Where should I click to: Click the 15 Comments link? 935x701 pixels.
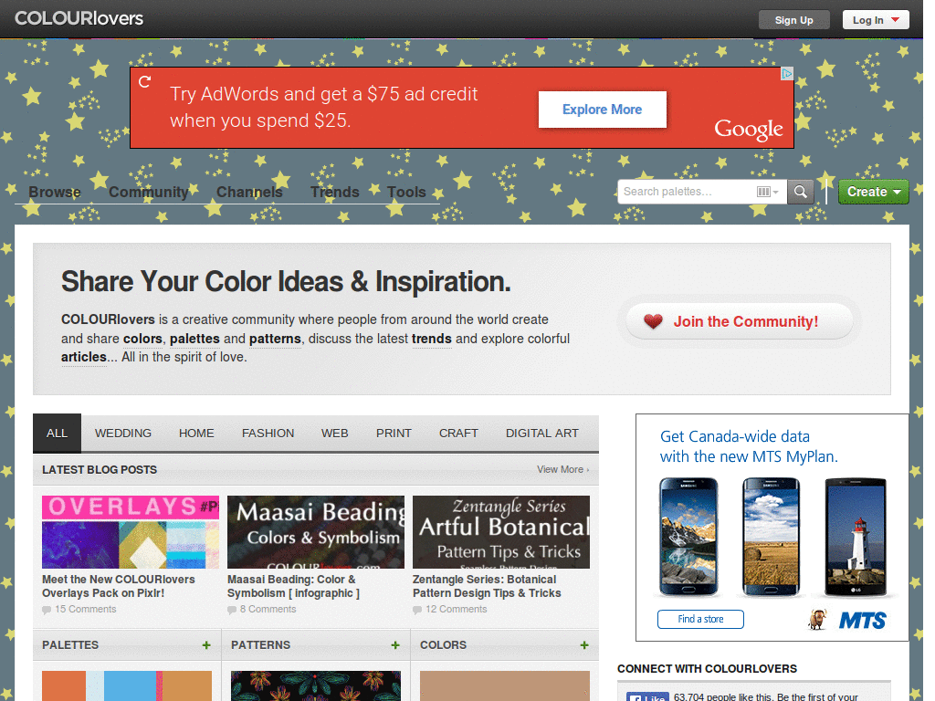(85, 609)
